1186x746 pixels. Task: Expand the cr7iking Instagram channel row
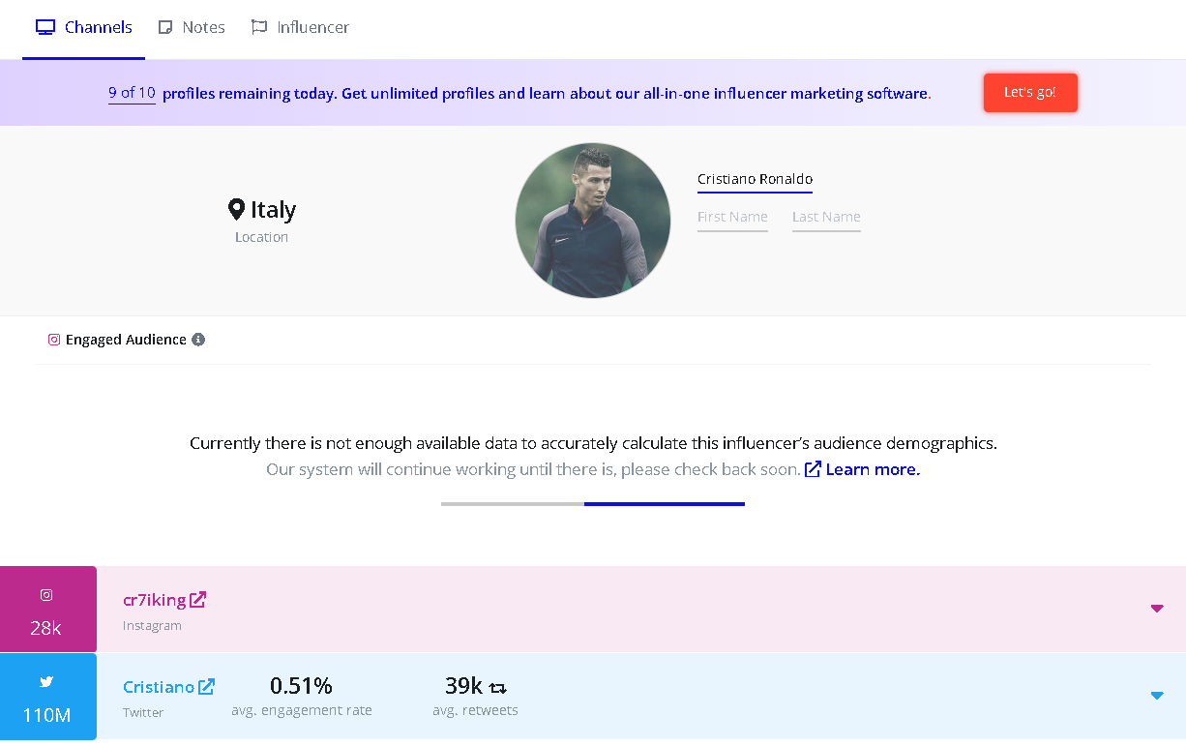[1157, 609]
